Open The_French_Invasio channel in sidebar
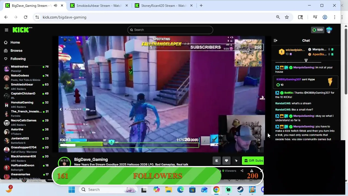The height and width of the screenshot is (196, 348). click(26, 114)
